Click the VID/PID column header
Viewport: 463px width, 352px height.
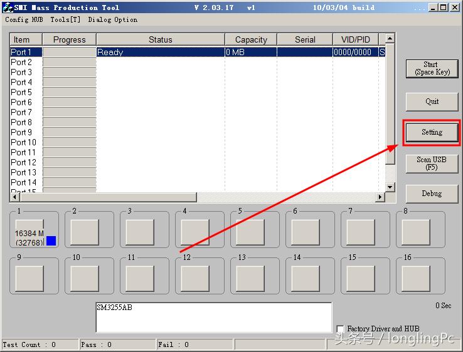[x=356, y=39]
